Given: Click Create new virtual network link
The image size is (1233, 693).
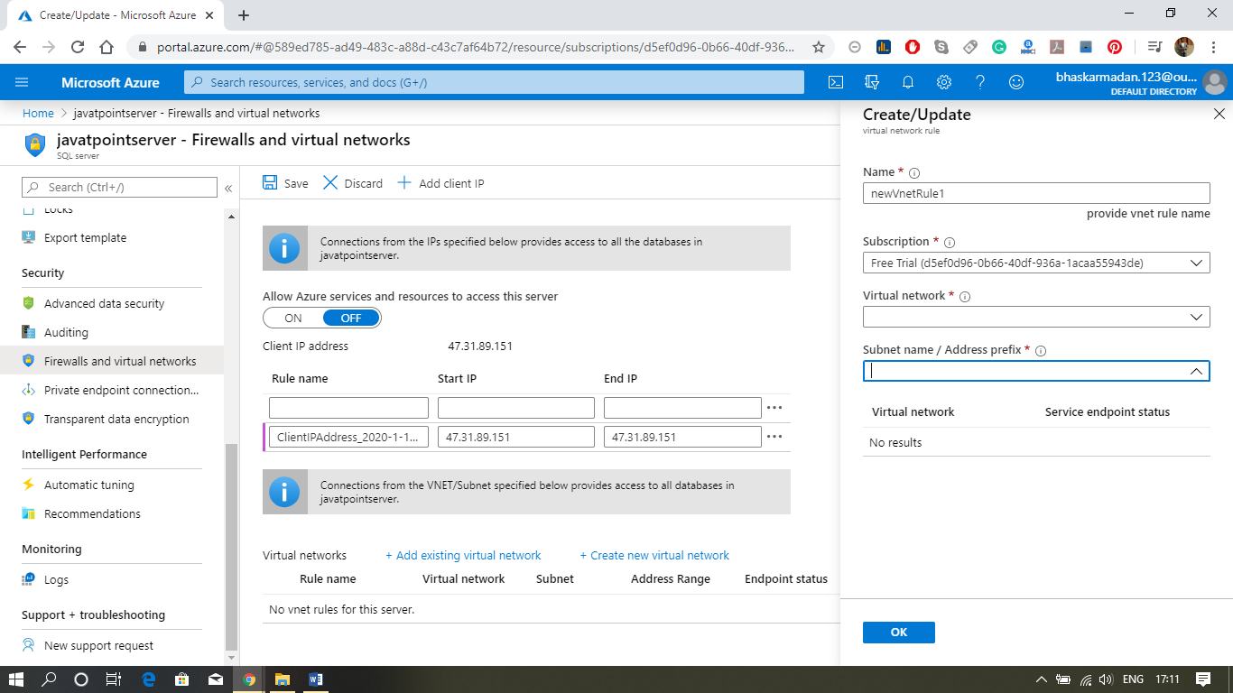Looking at the screenshot, I should tap(654, 555).
